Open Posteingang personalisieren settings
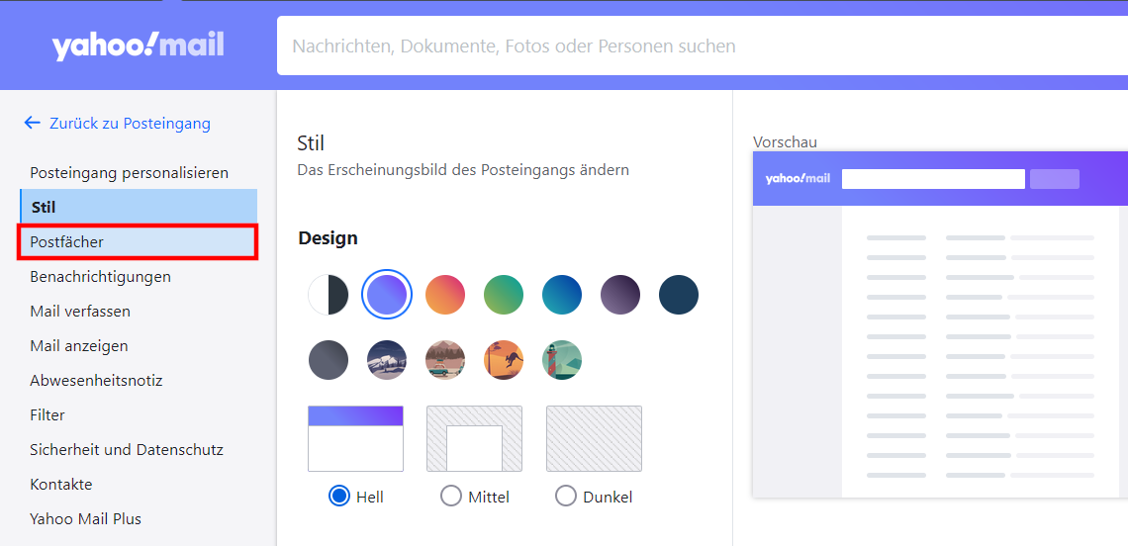Screen dimensions: 1128x546 tap(130, 173)
